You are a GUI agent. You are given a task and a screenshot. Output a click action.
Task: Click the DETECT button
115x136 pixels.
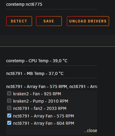(x=19, y=21)
